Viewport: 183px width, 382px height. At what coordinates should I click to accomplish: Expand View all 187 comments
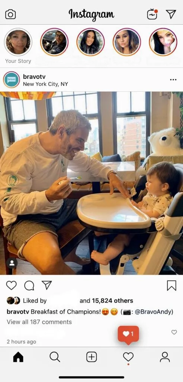point(39,322)
